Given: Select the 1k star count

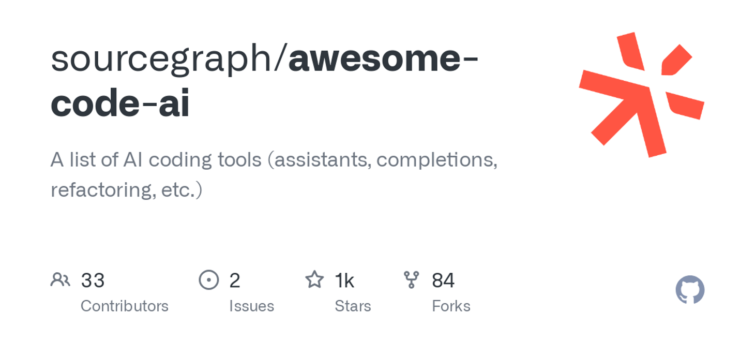Looking at the screenshot, I should click(344, 280).
